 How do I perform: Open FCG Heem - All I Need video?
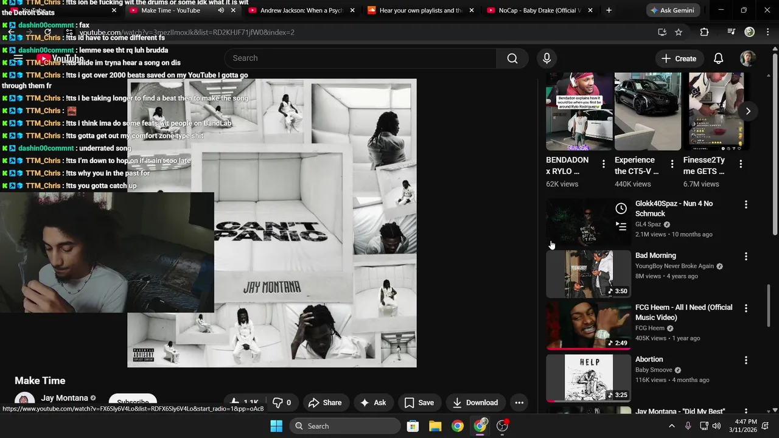click(x=683, y=312)
